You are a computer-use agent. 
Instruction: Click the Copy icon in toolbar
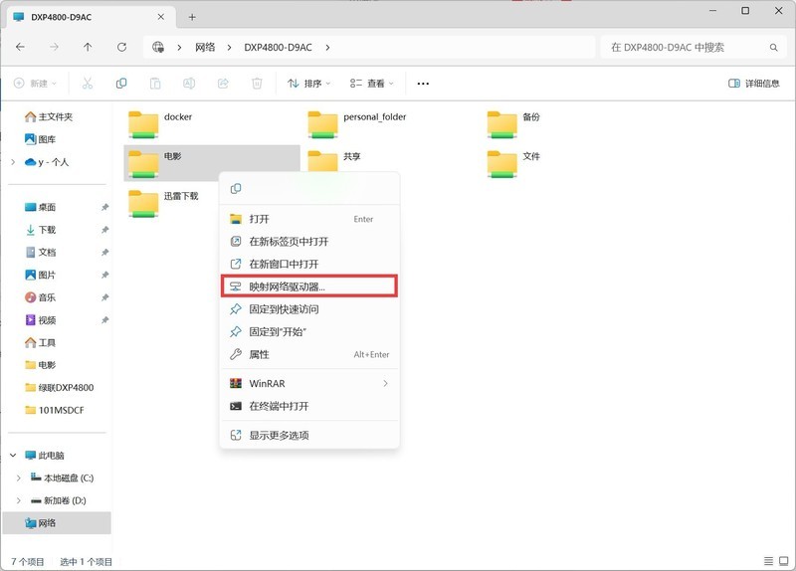121,84
